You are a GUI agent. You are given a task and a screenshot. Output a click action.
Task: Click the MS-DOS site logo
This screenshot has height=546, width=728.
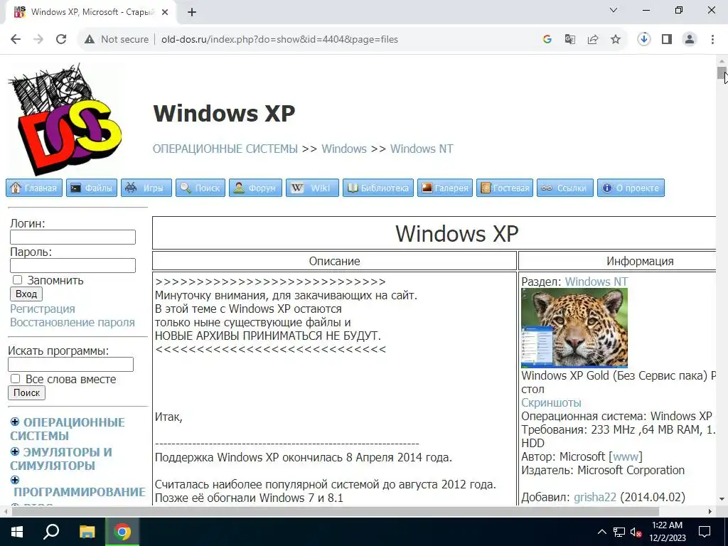pyautogui.click(x=65, y=119)
